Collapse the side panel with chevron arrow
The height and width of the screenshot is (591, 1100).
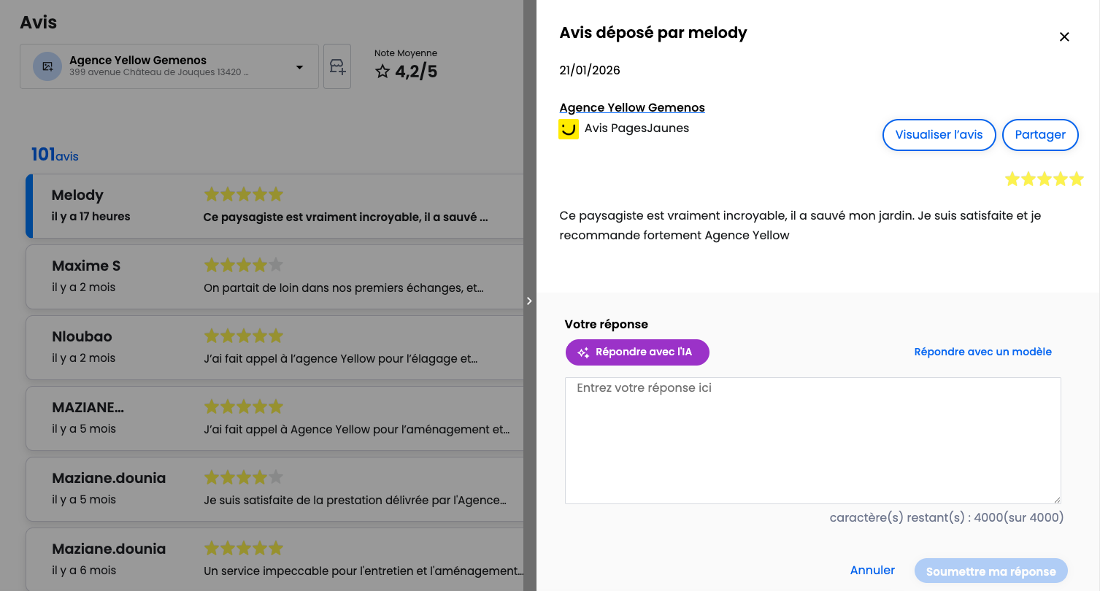(x=529, y=301)
